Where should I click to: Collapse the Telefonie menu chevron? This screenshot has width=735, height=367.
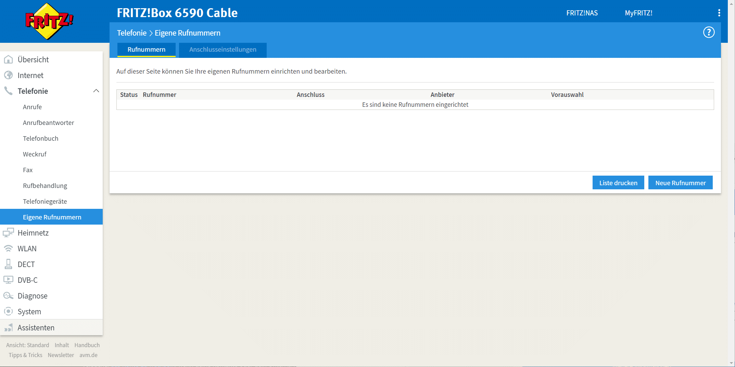click(96, 91)
